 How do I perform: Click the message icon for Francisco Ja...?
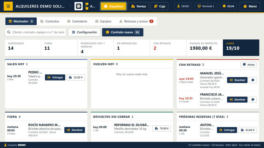253,99
